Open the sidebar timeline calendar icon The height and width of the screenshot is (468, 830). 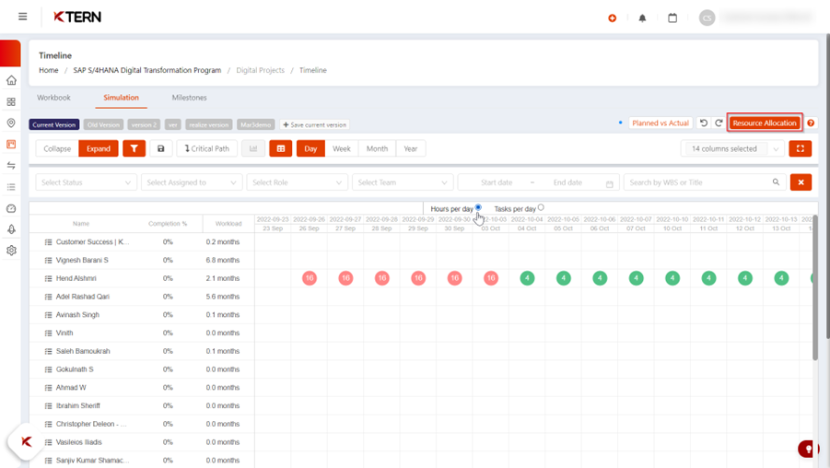(x=11, y=144)
